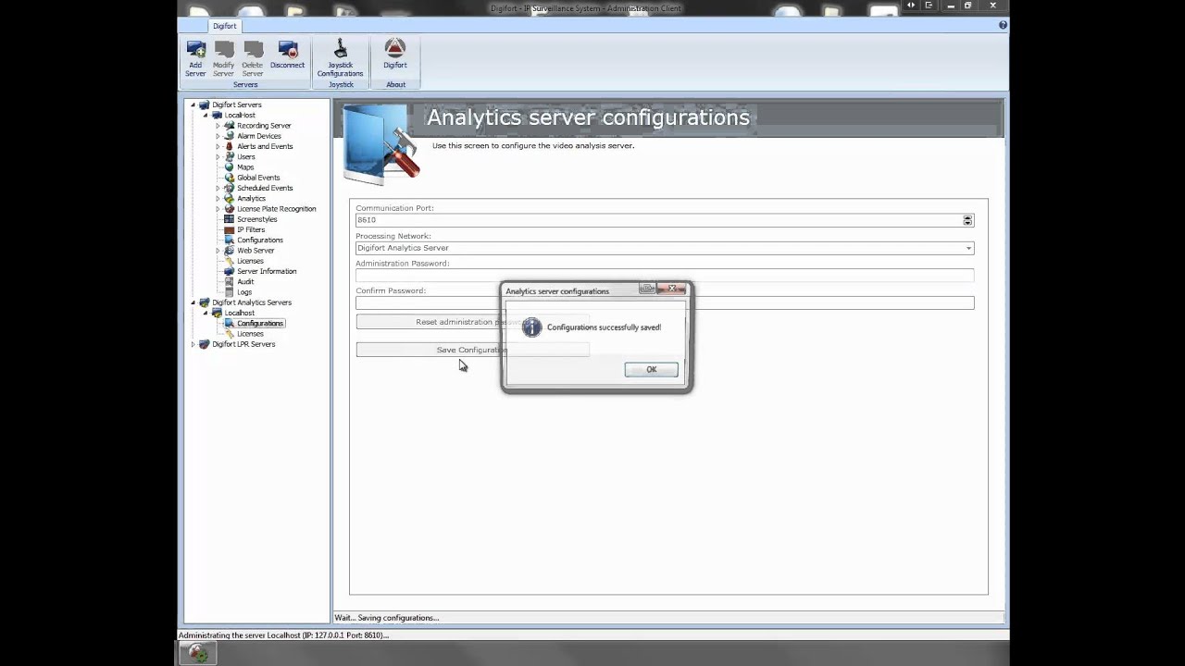Viewport: 1185px width, 666px height.
Task: Expand the Recording Server node
Action: tap(218, 126)
